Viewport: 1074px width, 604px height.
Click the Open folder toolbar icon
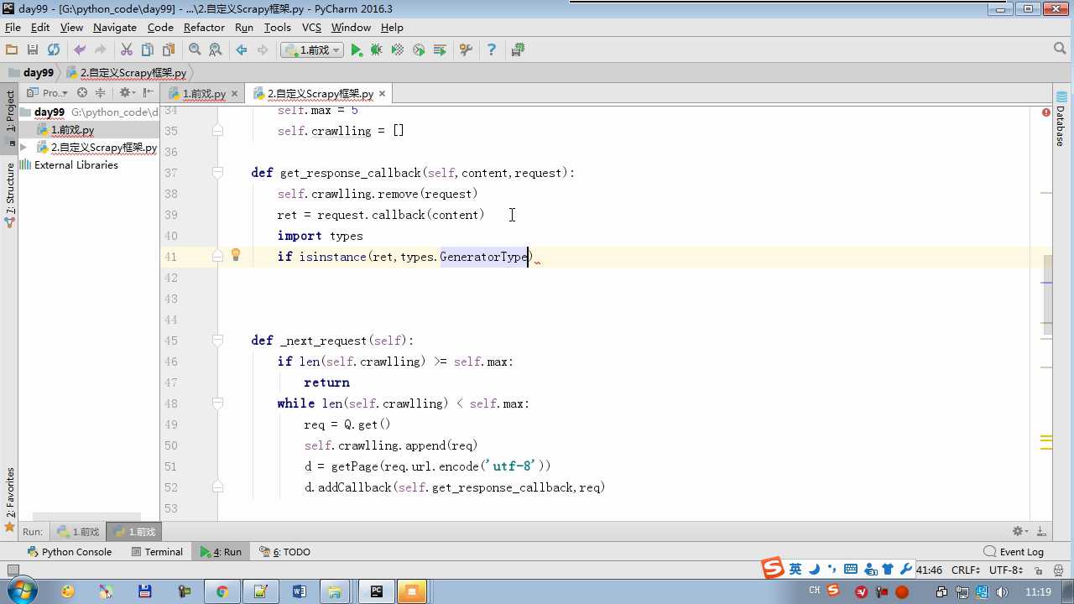12,50
